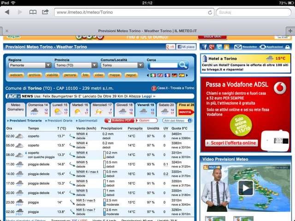This screenshot has height=221, width=295.
Task: Click the Cerca text input
Action: (x=164, y=65)
